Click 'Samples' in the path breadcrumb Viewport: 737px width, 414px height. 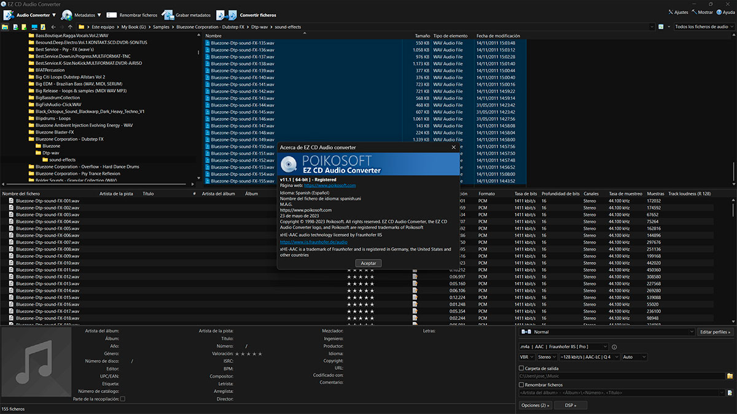[x=161, y=27]
